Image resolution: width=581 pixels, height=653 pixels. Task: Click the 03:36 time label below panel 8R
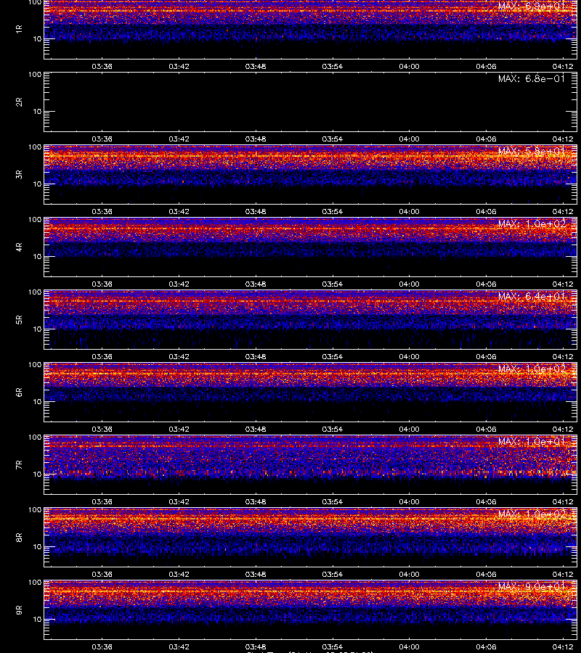pyautogui.click(x=102, y=575)
